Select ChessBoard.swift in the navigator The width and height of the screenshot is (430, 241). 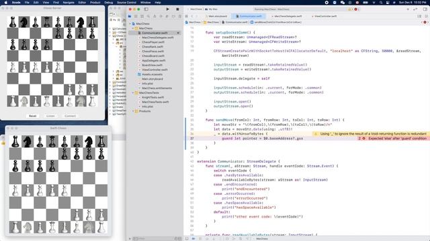(153, 56)
